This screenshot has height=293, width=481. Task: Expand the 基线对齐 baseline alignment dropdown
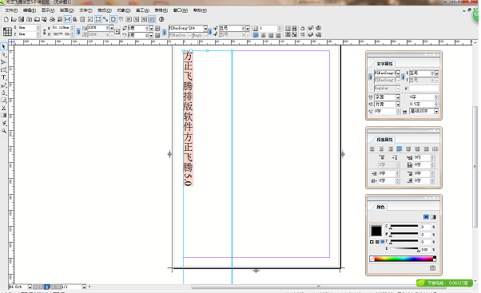(x=436, y=111)
